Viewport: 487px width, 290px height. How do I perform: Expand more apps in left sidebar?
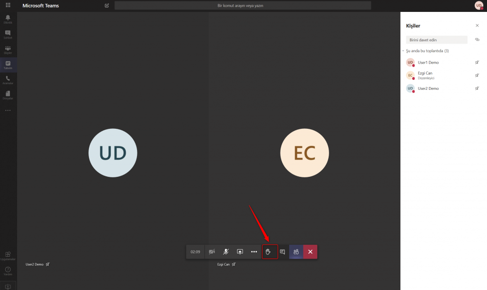pos(8,110)
